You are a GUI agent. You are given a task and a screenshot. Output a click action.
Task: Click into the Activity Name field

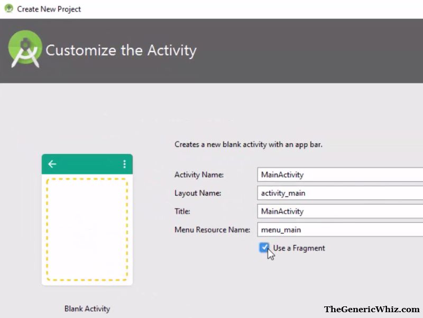tap(340, 175)
